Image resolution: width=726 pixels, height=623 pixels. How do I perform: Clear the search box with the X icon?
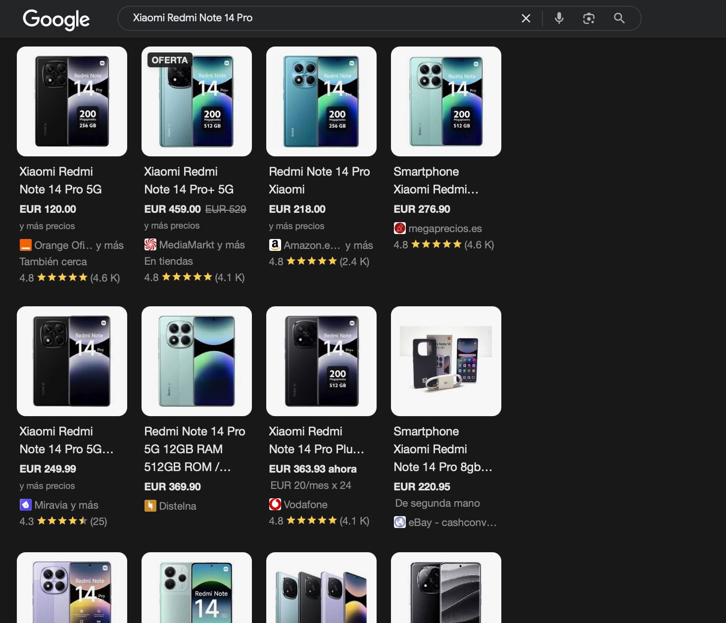tap(526, 18)
